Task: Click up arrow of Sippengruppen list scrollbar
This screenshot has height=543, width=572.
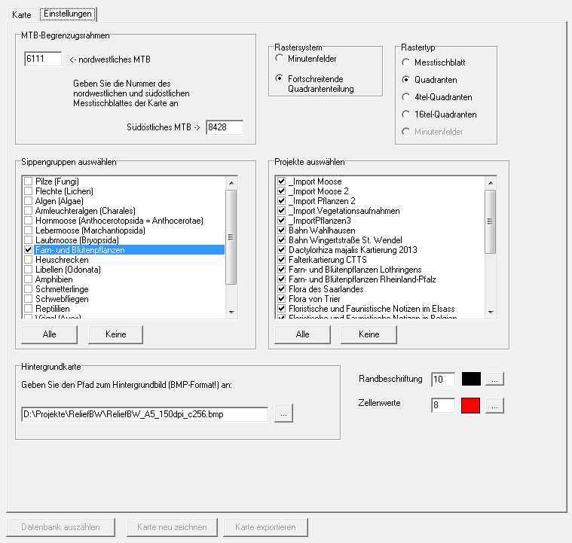Action: coord(231,182)
